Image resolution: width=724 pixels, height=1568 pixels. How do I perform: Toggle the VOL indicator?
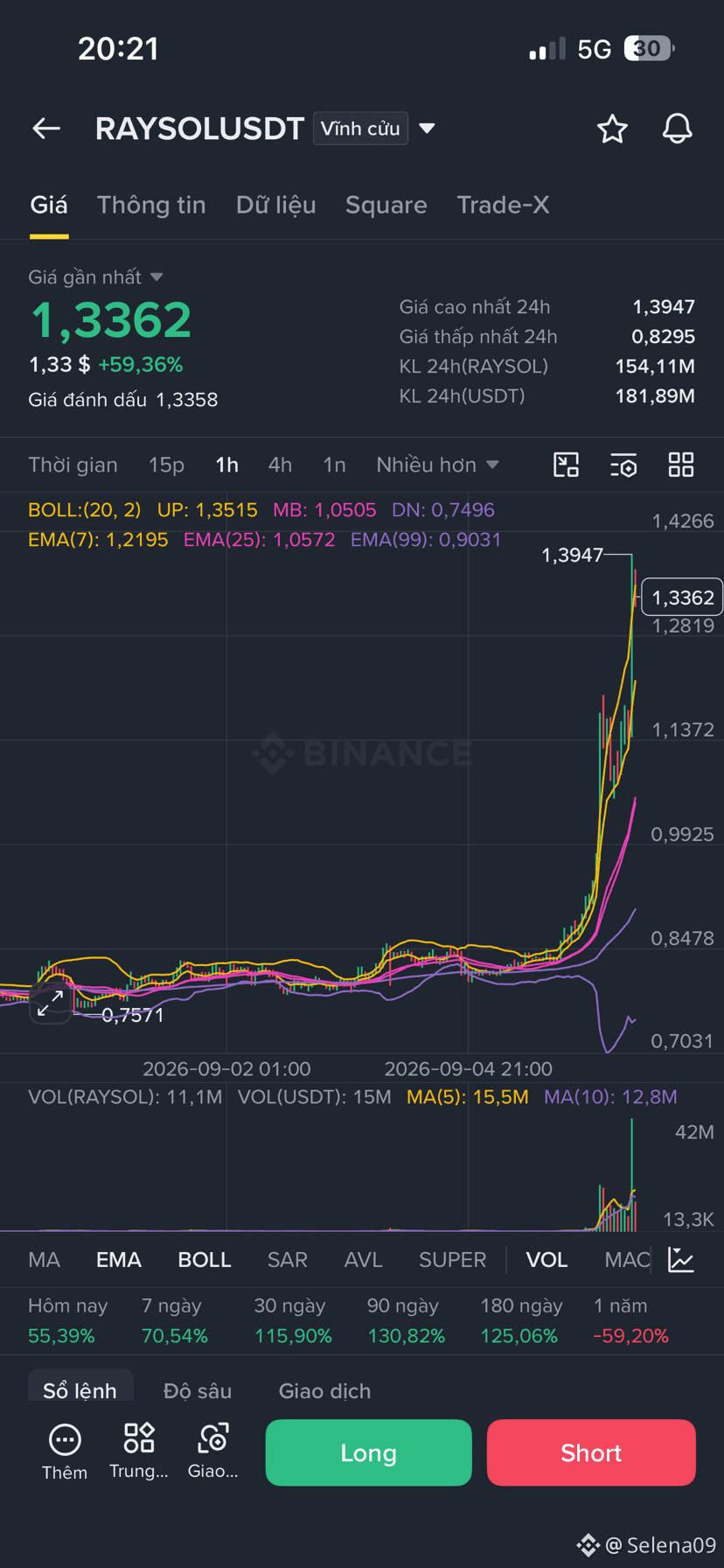pos(546,1259)
